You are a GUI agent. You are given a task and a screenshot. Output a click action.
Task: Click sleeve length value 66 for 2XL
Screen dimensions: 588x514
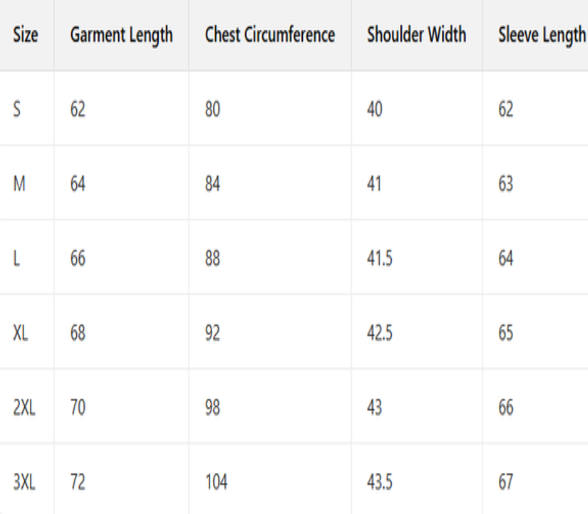506,408
